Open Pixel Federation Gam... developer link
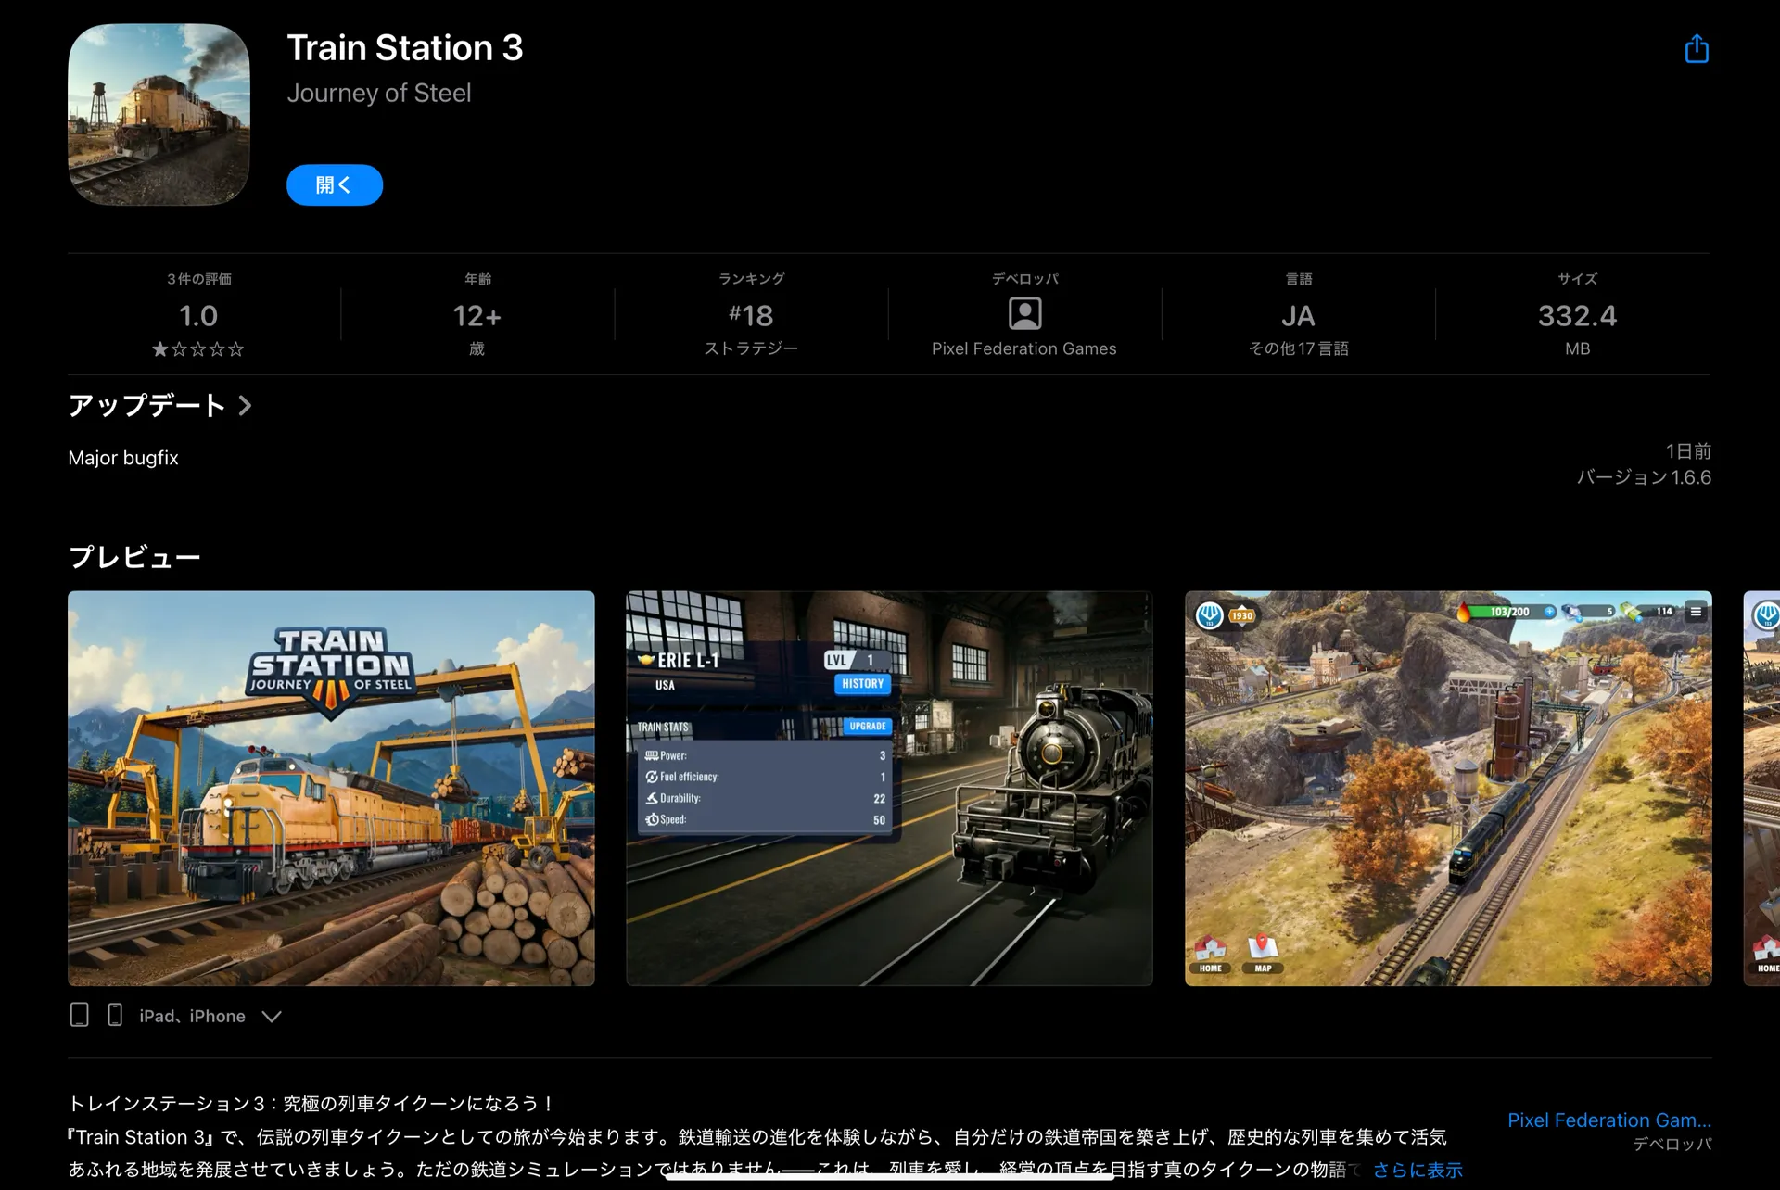The width and height of the screenshot is (1780, 1190). point(1608,1120)
